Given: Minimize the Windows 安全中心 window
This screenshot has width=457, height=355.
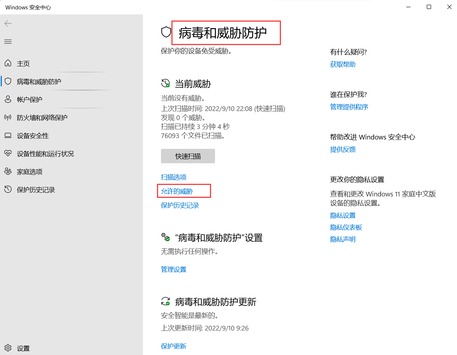Looking at the screenshot, I should pos(408,7).
